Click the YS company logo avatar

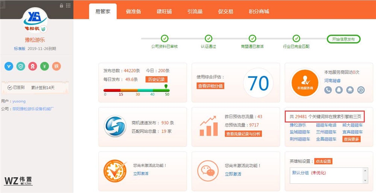pos(35,20)
